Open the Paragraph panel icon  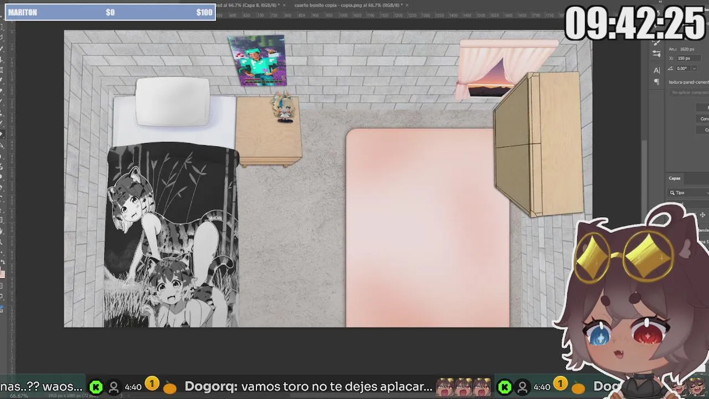pyautogui.click(x=656, y=82)
